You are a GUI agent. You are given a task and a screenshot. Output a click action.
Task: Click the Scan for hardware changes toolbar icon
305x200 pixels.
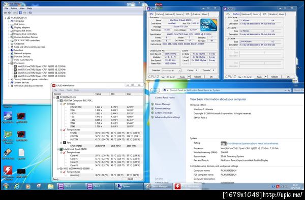click(x=30, y=13)
